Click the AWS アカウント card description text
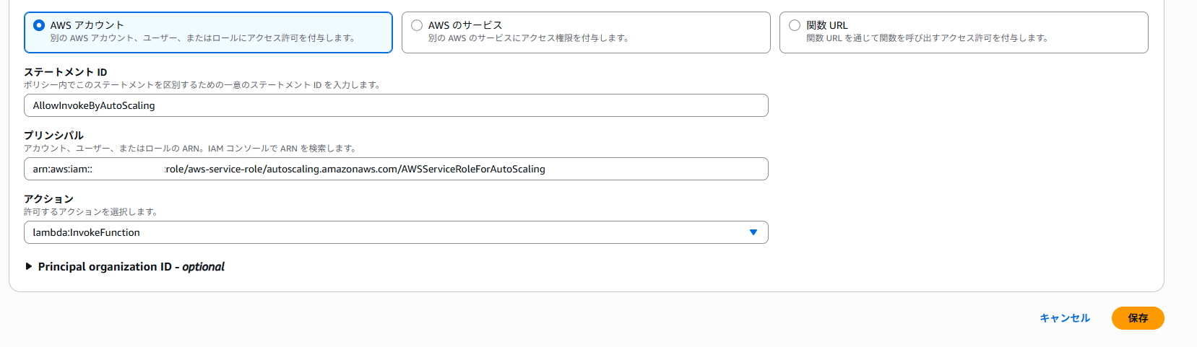Image resolution: width=1197 pixels, height=347 pixels. click(202, 38)
